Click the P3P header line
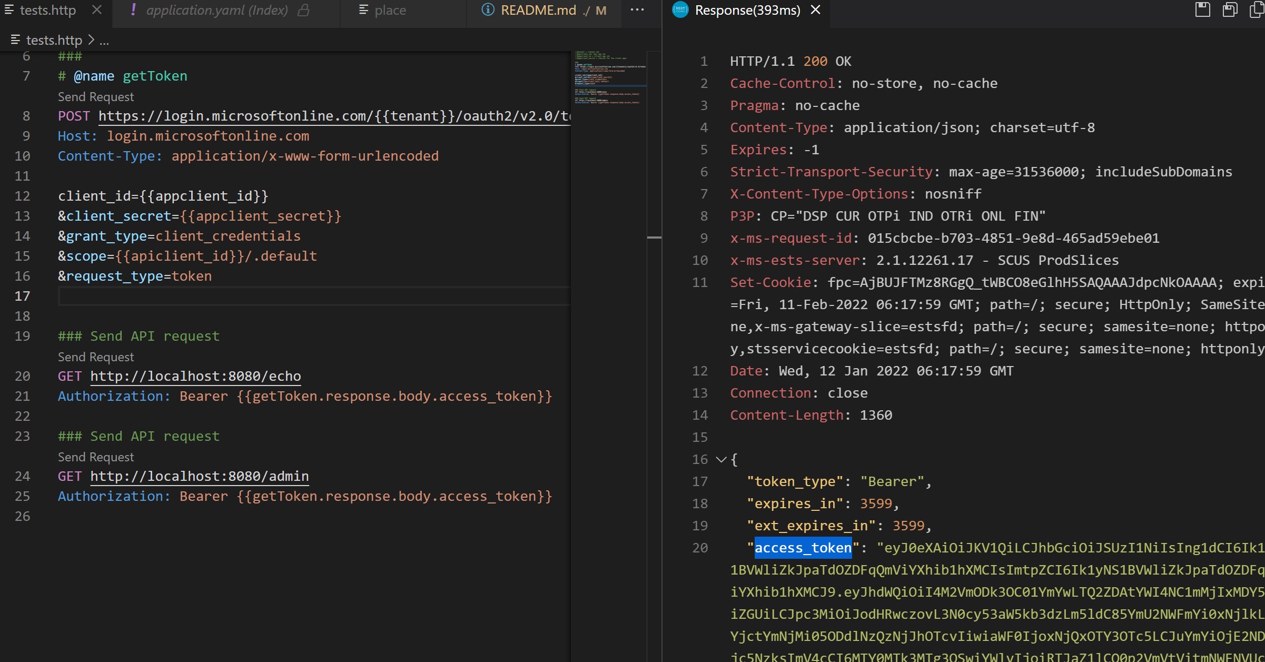The height and width of the screenshot is (662, 1265). 888,216
